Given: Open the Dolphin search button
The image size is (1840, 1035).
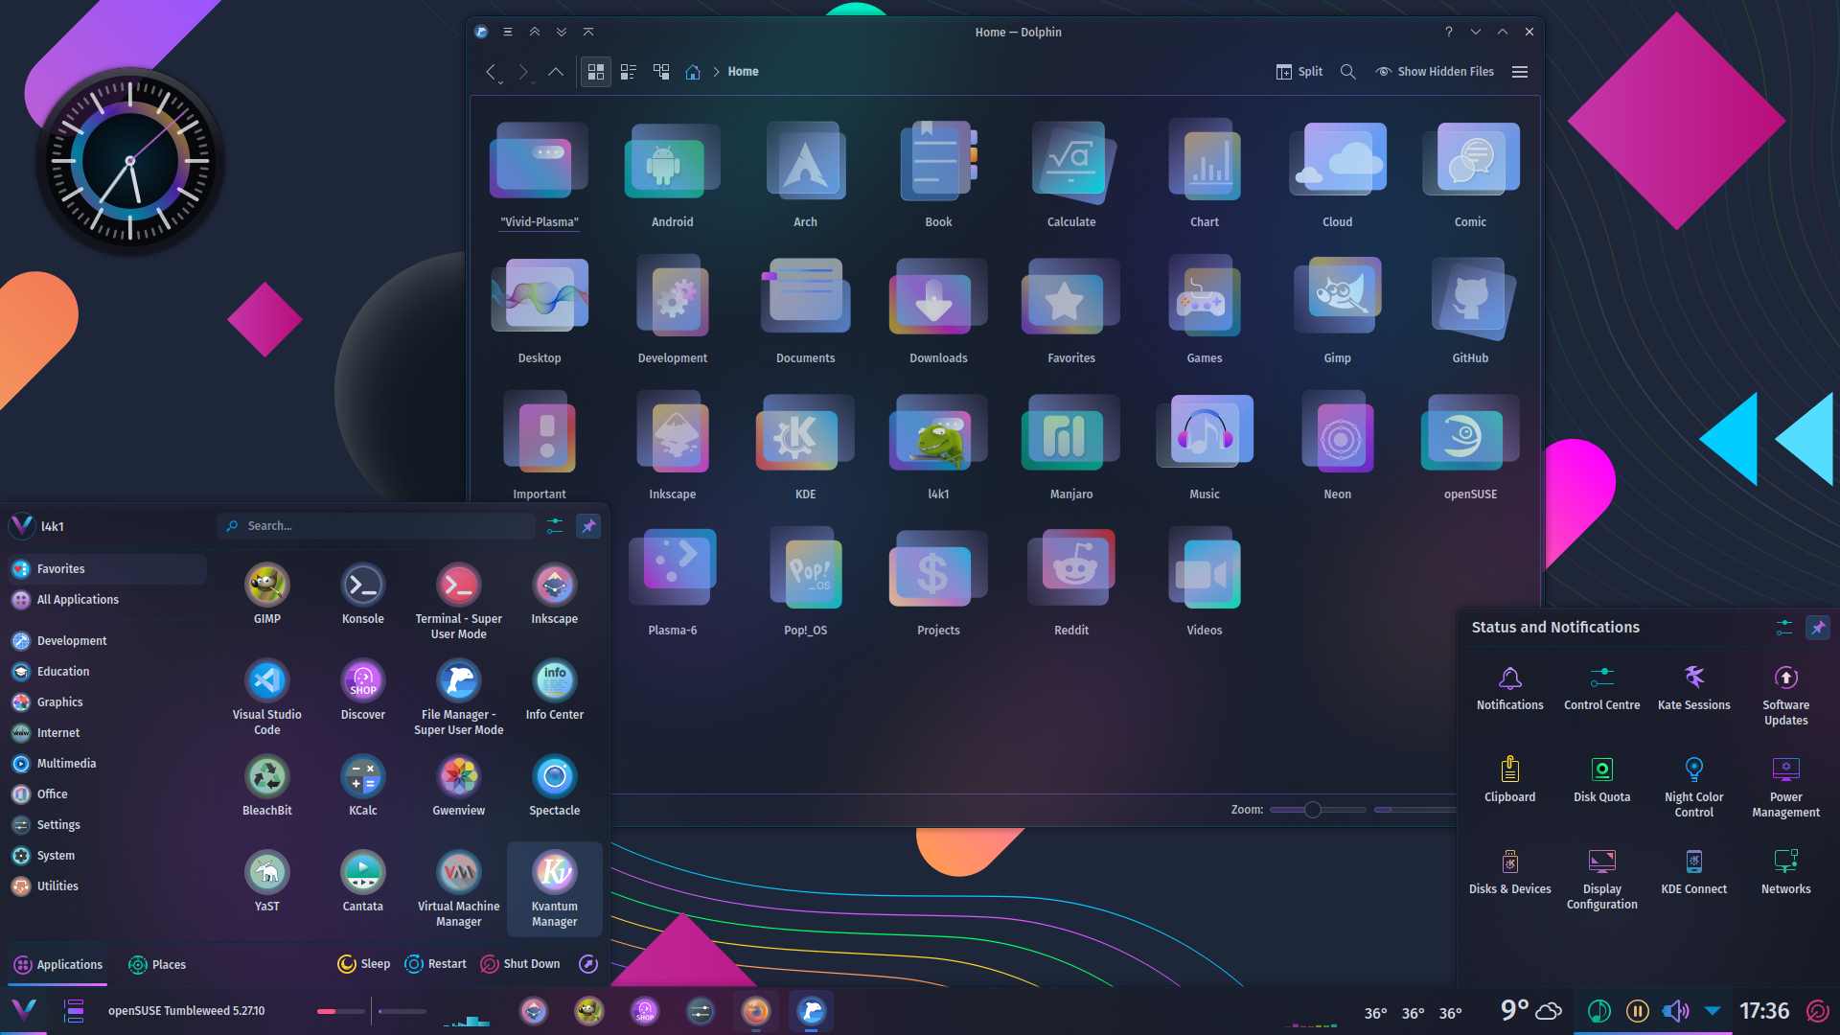Looking at the screenshot, I should pyautogui.click(x=1347, y=72).
